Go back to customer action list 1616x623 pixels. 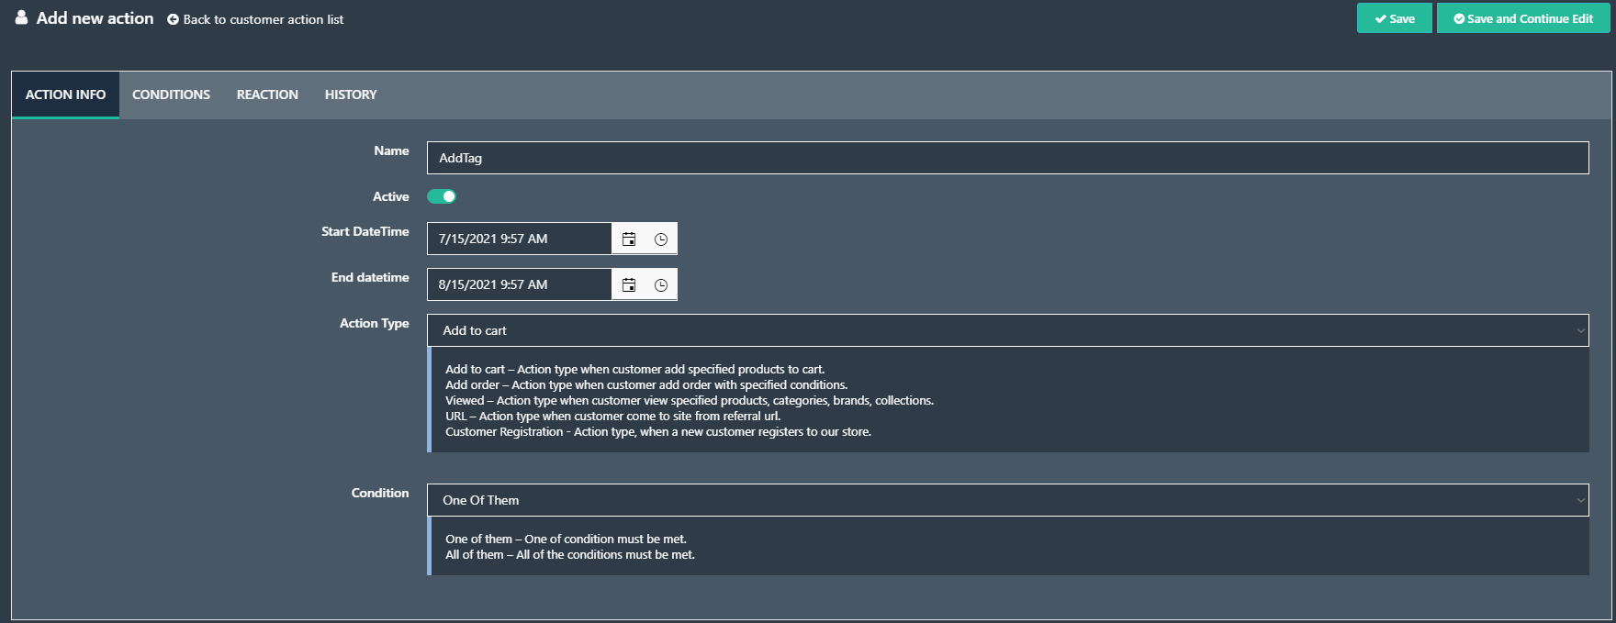pyautogui.click(x=255, y=19)
